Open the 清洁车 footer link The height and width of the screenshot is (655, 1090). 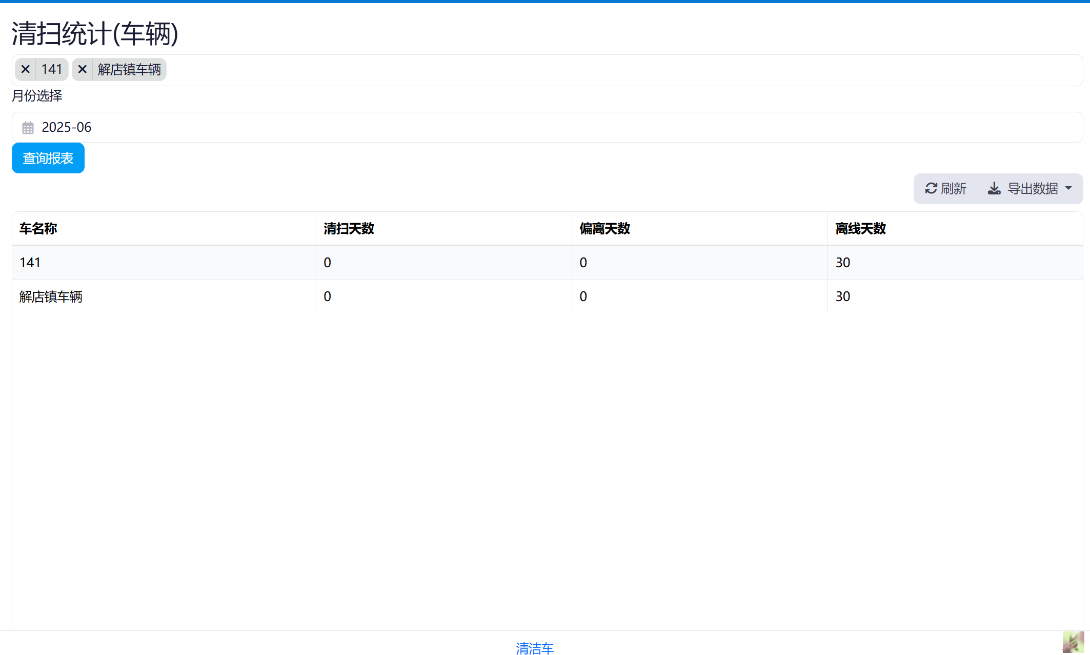535,648
